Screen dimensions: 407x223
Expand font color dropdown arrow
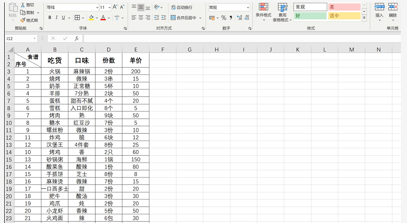109,18
